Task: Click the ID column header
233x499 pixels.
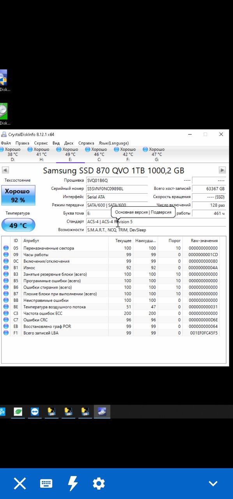Action: coord(16,241)
